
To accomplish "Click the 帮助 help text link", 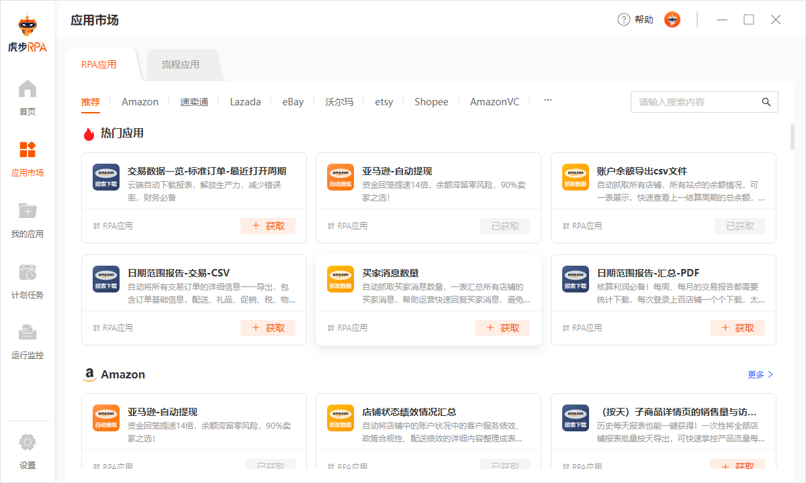I will (x=644, y=19).
